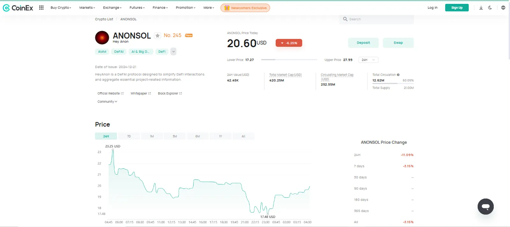Screen dimensions: 510x227
Task: Click the gift icon in Newcomers Exclusive
Action: 227,8
